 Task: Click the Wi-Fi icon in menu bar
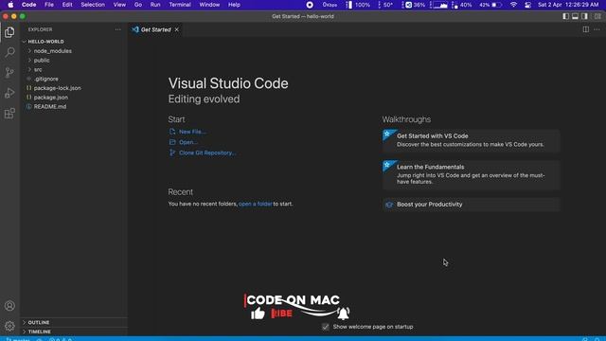point(513,5)
